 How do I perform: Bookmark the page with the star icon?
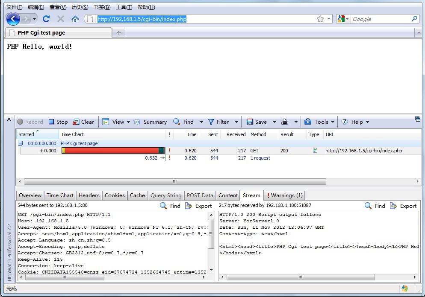(x=320, y=19)
